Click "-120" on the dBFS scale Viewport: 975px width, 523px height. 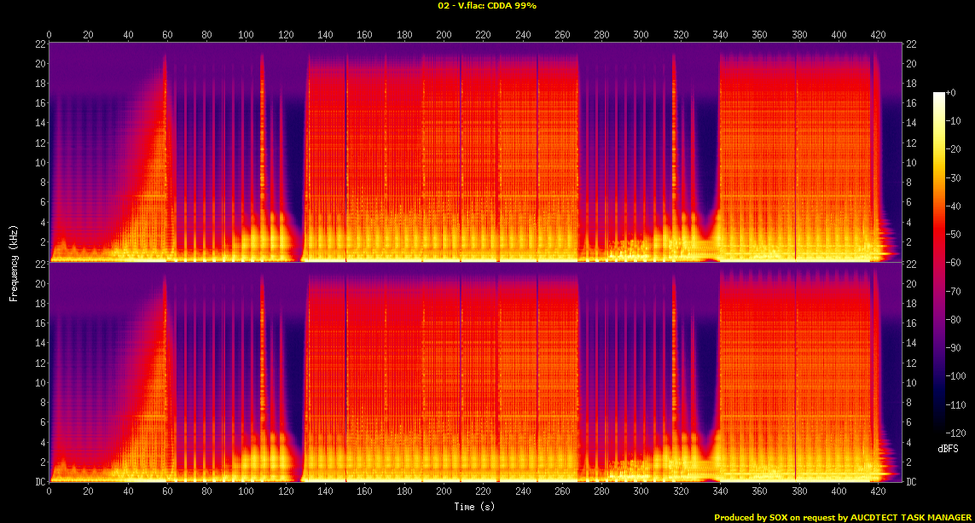click(x=955, y=433)
